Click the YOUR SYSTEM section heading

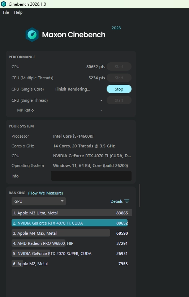[x=21, y=126]
